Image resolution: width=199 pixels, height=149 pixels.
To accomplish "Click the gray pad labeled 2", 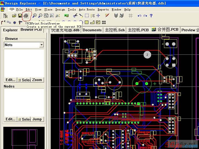I will click(x=147, y=54).
